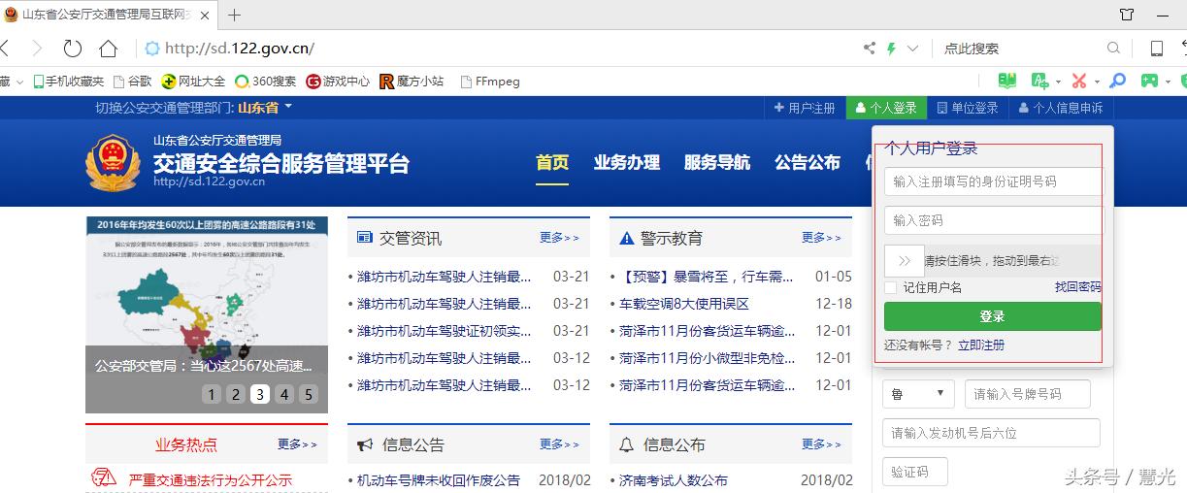Open the 鲁 plate province dropdown
This screenshot has height=493, width=1187.
[x=918, y=394]
